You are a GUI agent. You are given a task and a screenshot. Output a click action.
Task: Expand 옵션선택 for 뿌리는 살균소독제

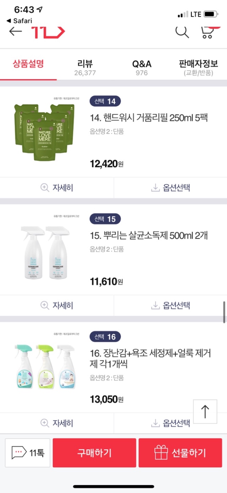[171, 305]
